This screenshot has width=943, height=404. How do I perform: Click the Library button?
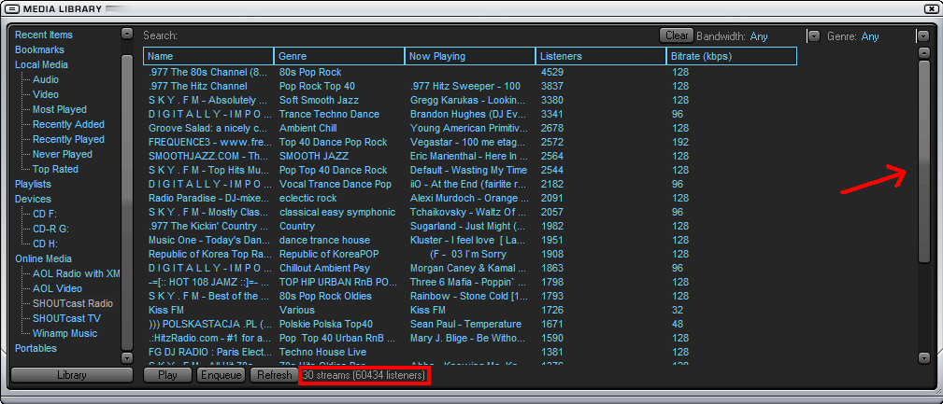click(x=72, y=375)
